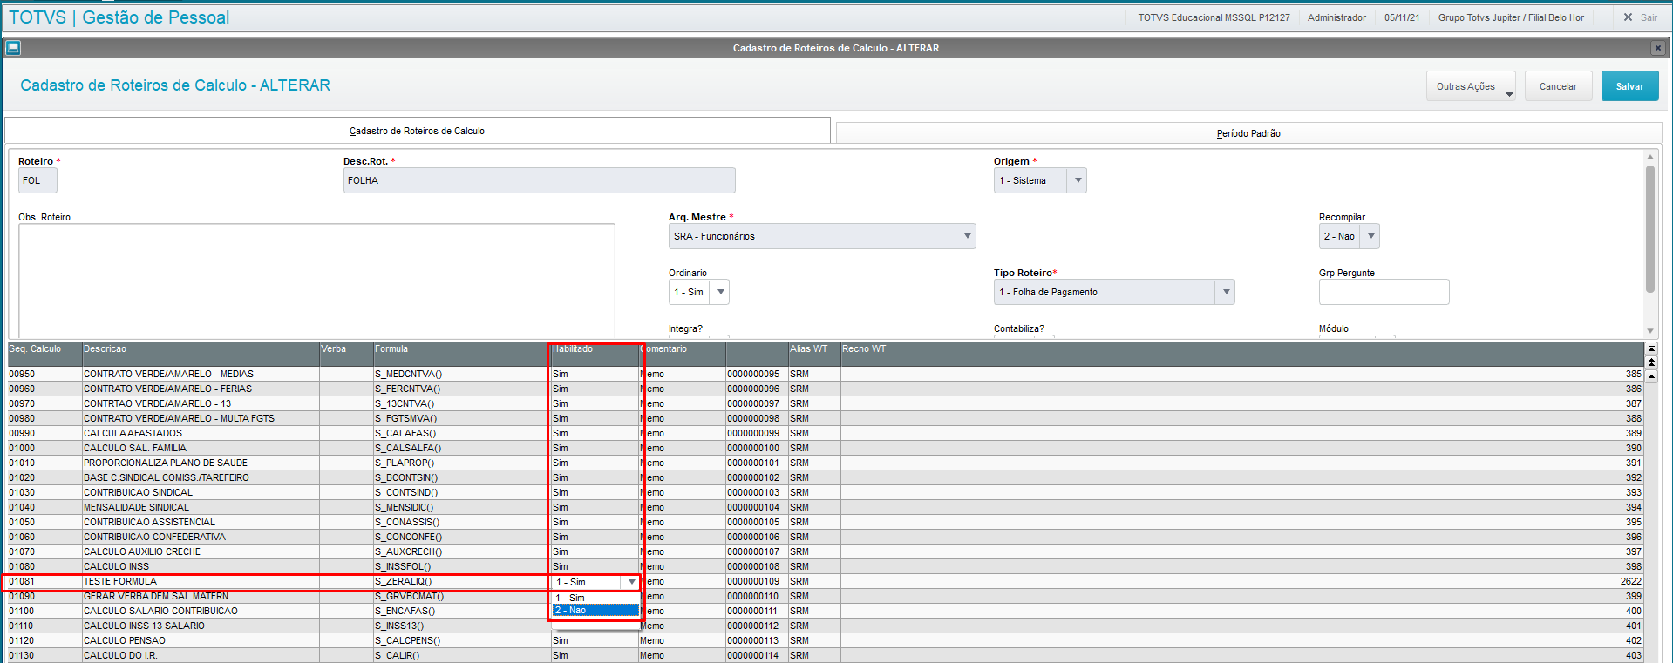Screen dimensions: 1673x663
Task: Click form panel scroll up arrow
Action: click(1649, 157)
